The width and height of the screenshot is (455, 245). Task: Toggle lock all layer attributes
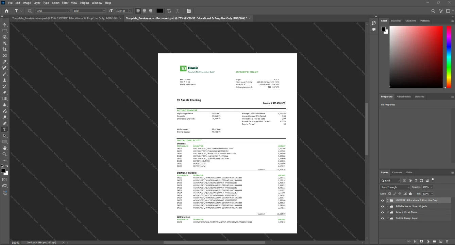point(410,193)
